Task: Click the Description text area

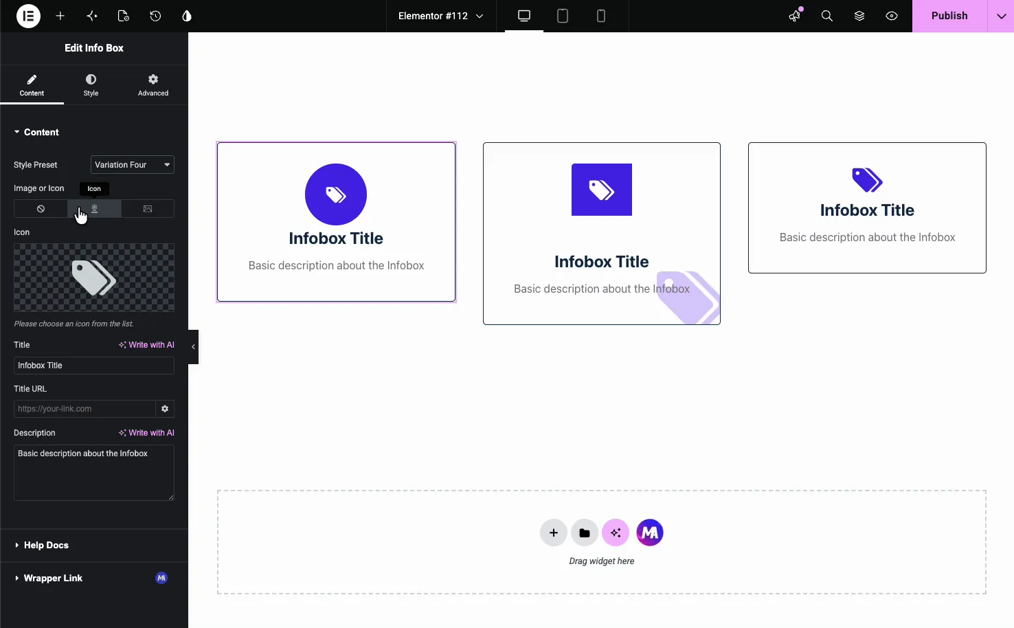Action: pos(94,473)
